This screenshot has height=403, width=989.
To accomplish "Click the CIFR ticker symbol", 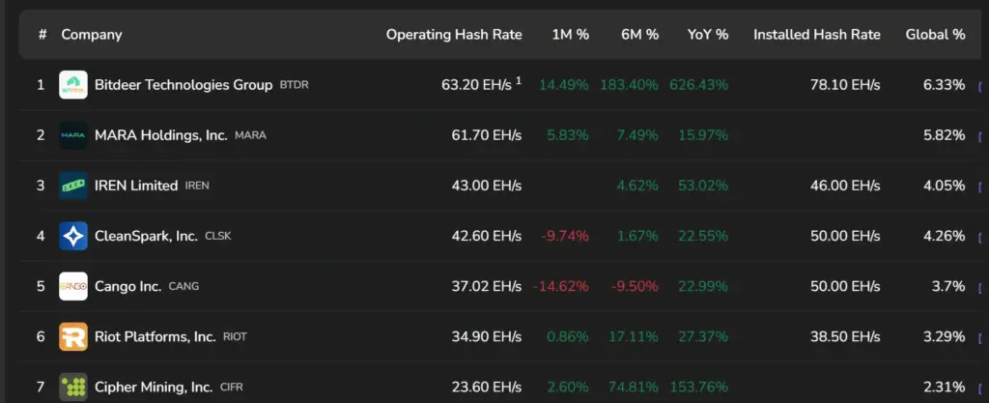I will (234, 388).
